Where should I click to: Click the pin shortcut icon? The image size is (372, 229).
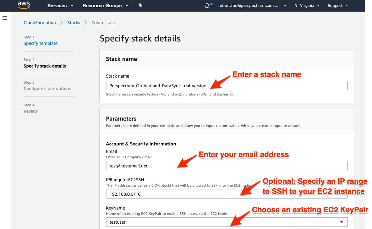[x=140, y=5]
